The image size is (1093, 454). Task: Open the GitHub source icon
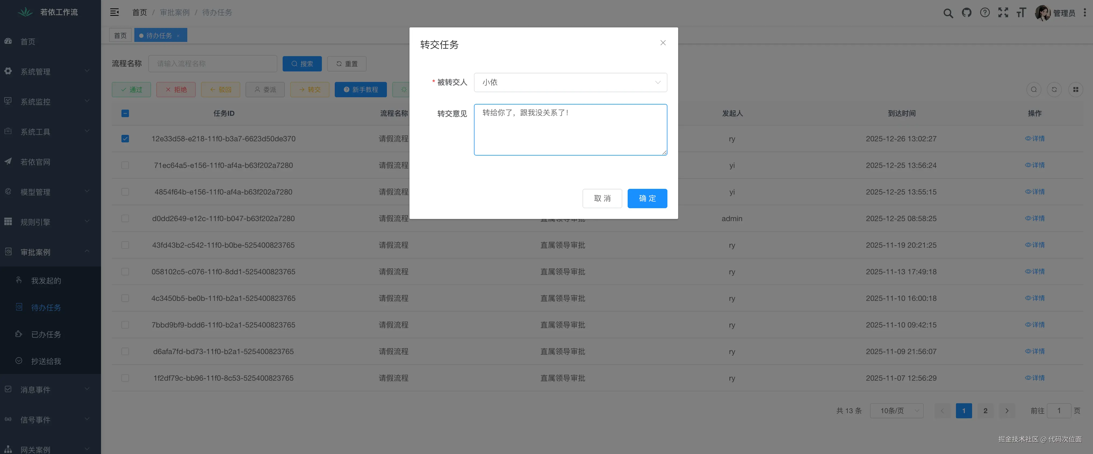pyautogui.click(x=966, y=13)
